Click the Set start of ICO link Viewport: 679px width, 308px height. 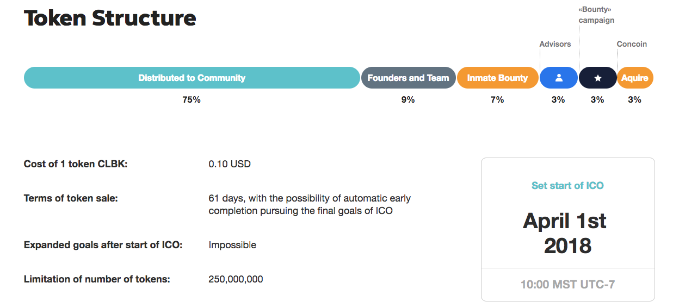(x=567, y=186)
